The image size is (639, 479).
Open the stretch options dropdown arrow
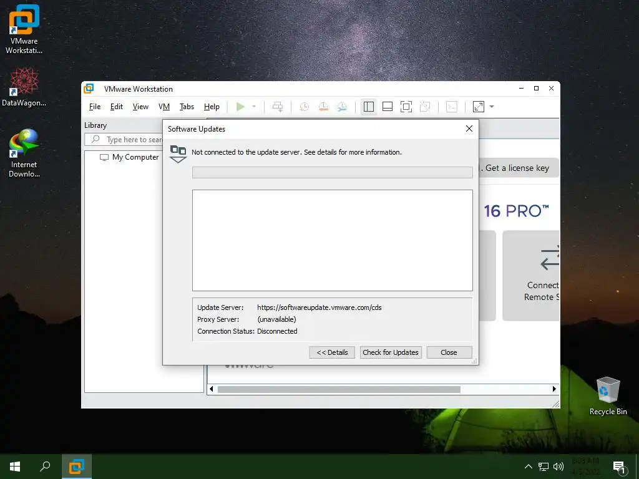point(492,107)
